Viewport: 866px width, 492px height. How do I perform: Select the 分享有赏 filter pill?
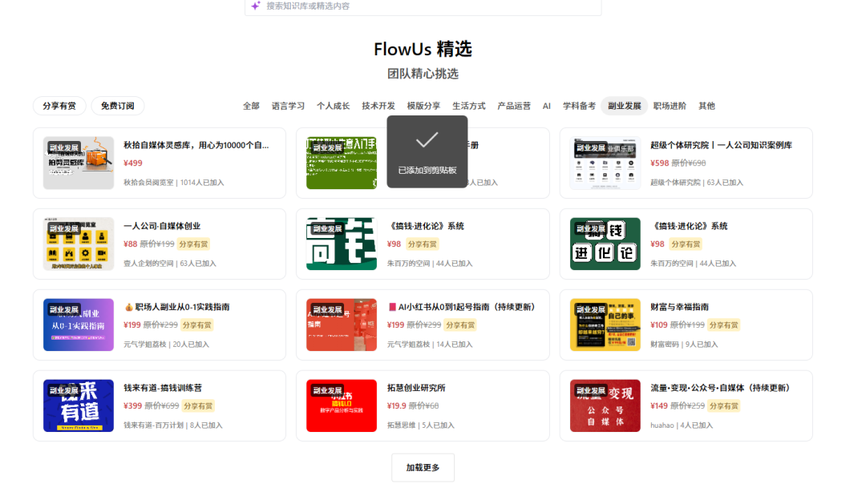59,106
